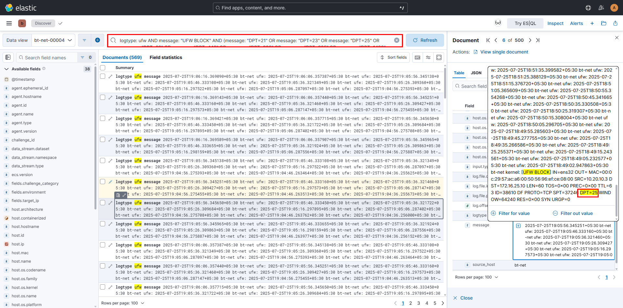Select the fifth document row checkbox

(103, 160)
